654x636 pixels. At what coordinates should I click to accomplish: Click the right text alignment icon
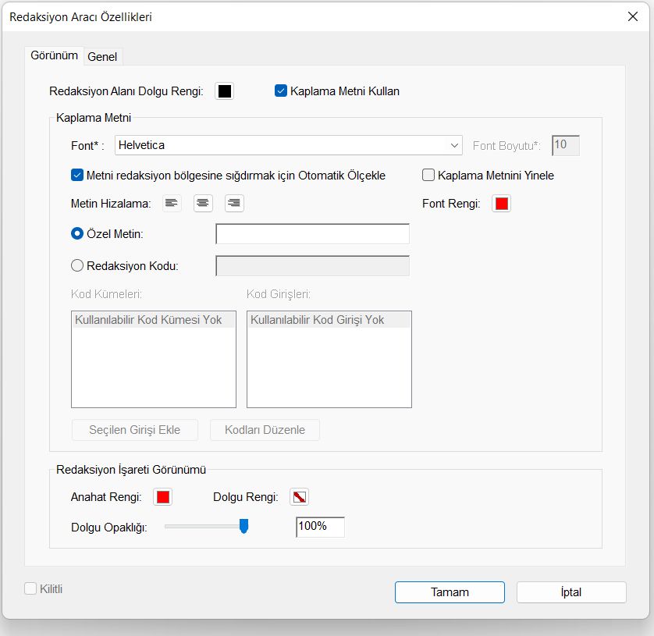tap(234, 204)
